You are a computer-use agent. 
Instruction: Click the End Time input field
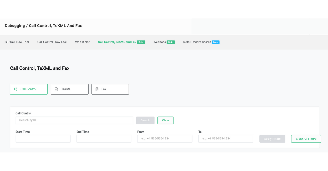tap(104, 139)
